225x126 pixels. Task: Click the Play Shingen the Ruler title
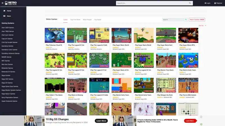click(165, 95)
